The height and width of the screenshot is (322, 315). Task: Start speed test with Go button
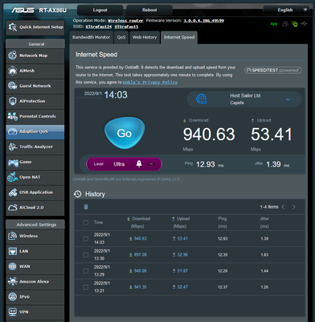pos(125,133)
